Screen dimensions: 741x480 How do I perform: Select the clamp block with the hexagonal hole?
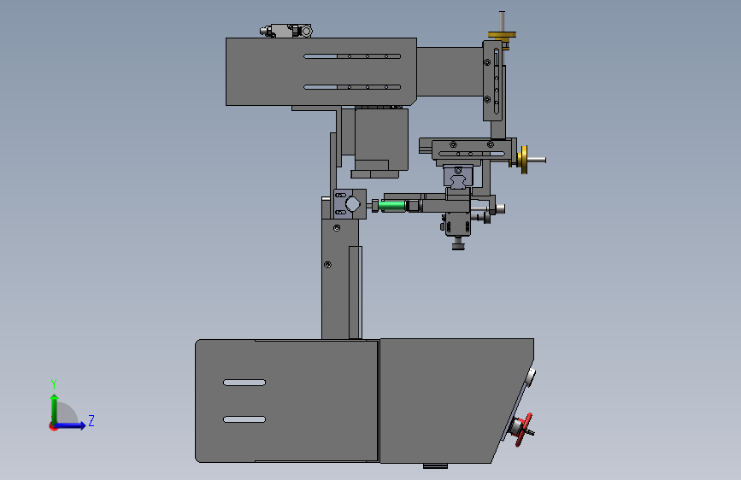pos(350,204)
